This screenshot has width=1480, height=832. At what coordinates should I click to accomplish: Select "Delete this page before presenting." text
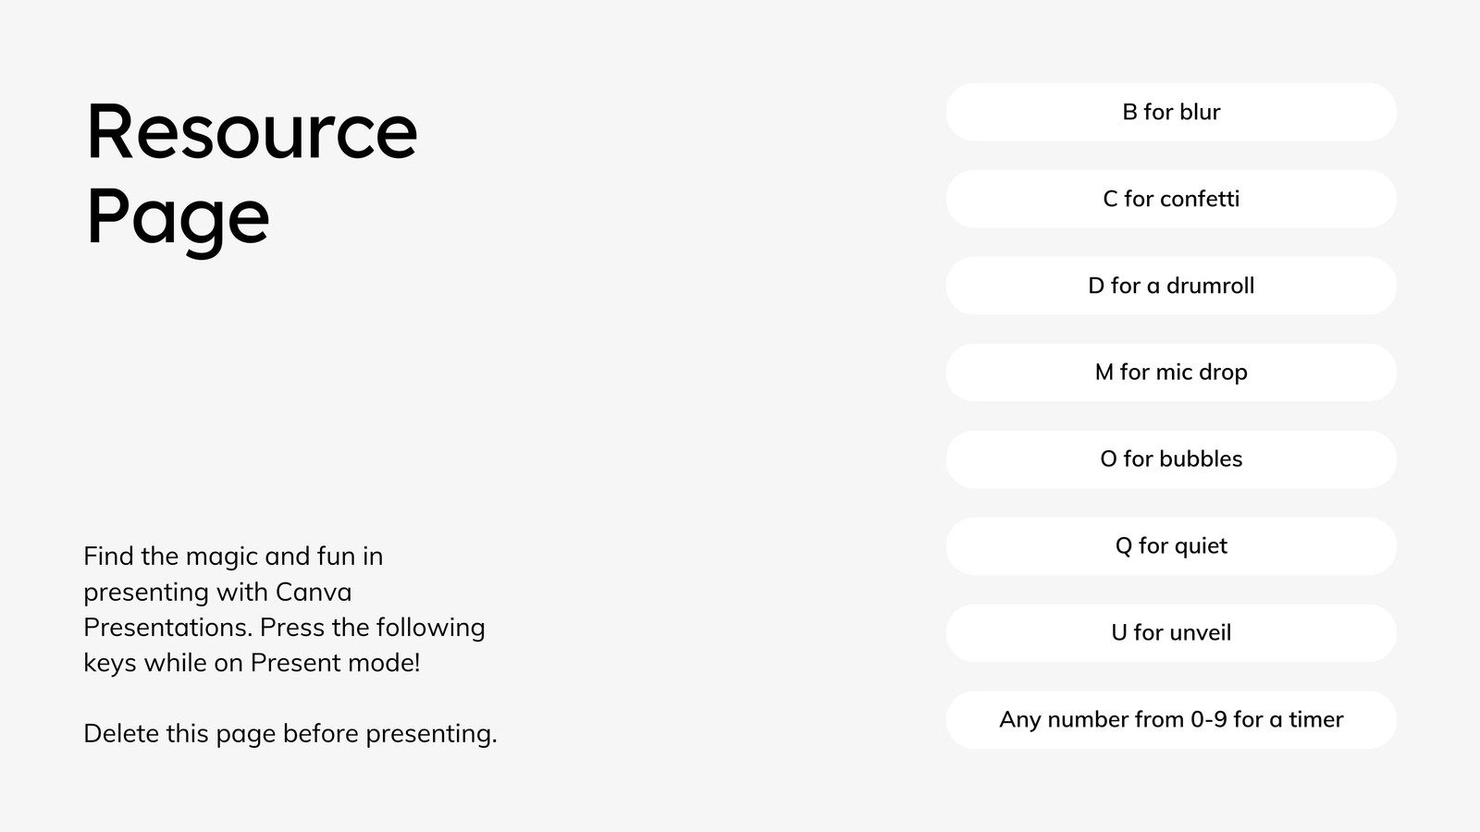click(290, 734)
